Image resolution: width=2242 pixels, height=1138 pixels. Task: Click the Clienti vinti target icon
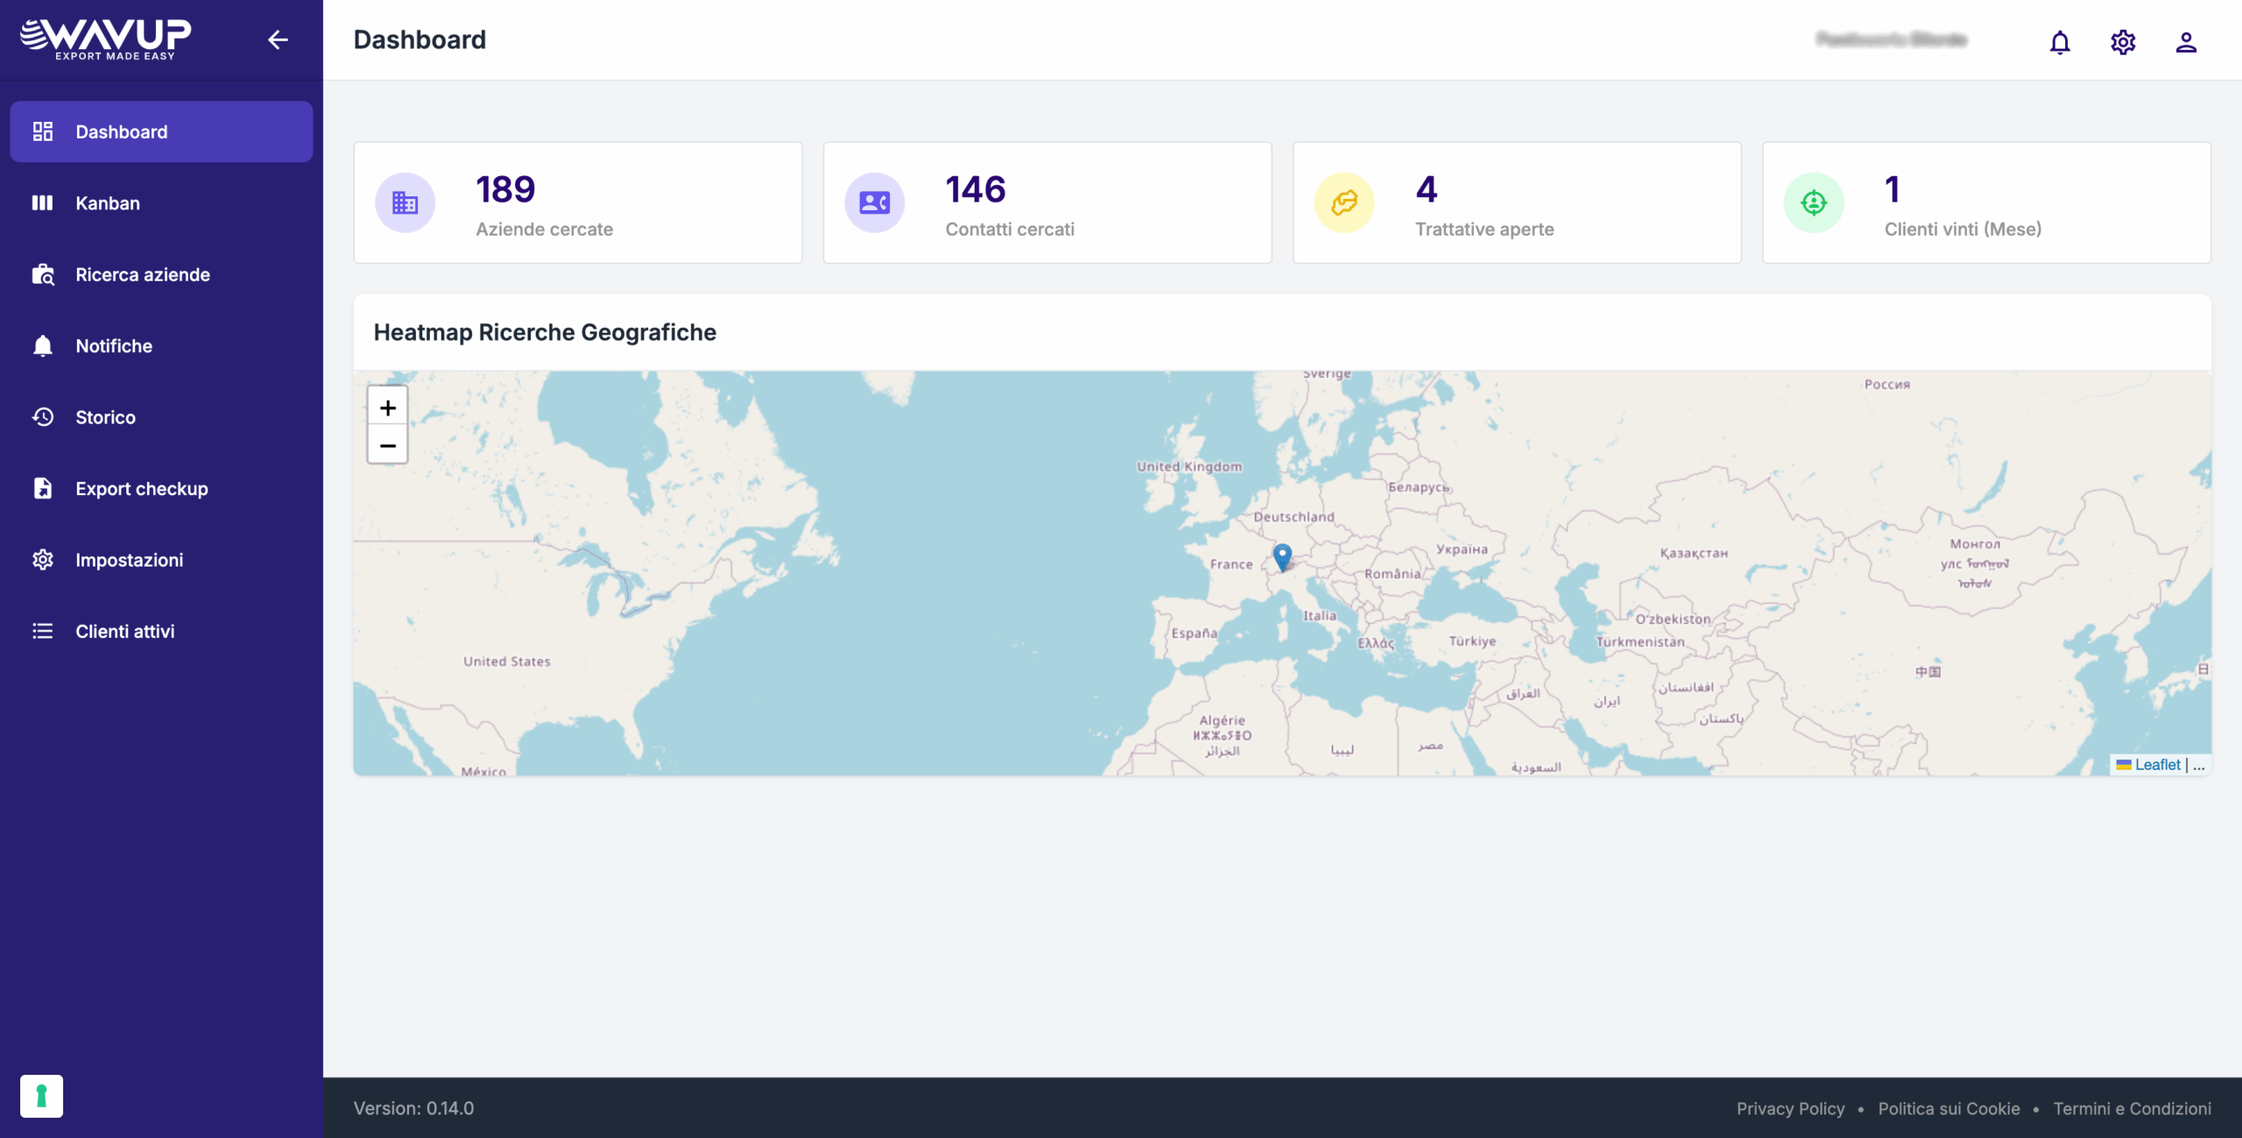[x=1814, y=203]
